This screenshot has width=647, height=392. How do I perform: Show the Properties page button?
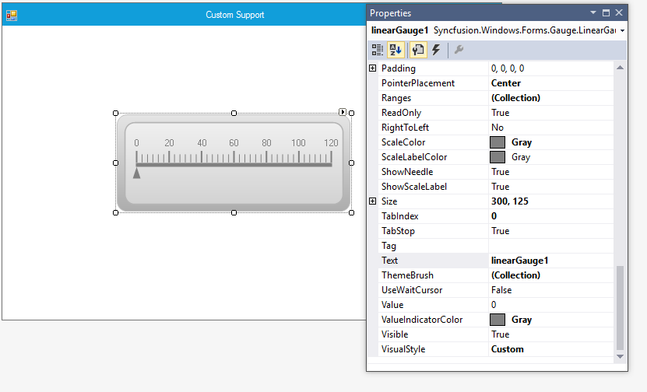pyautogui.click(x=418, y=50)
